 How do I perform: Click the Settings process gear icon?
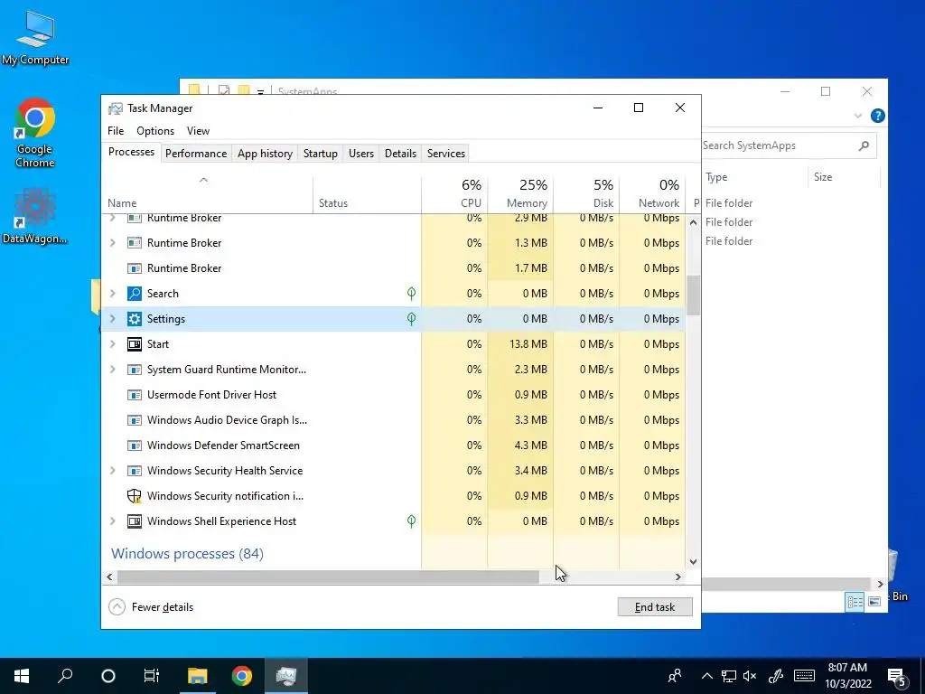point(135,319)
